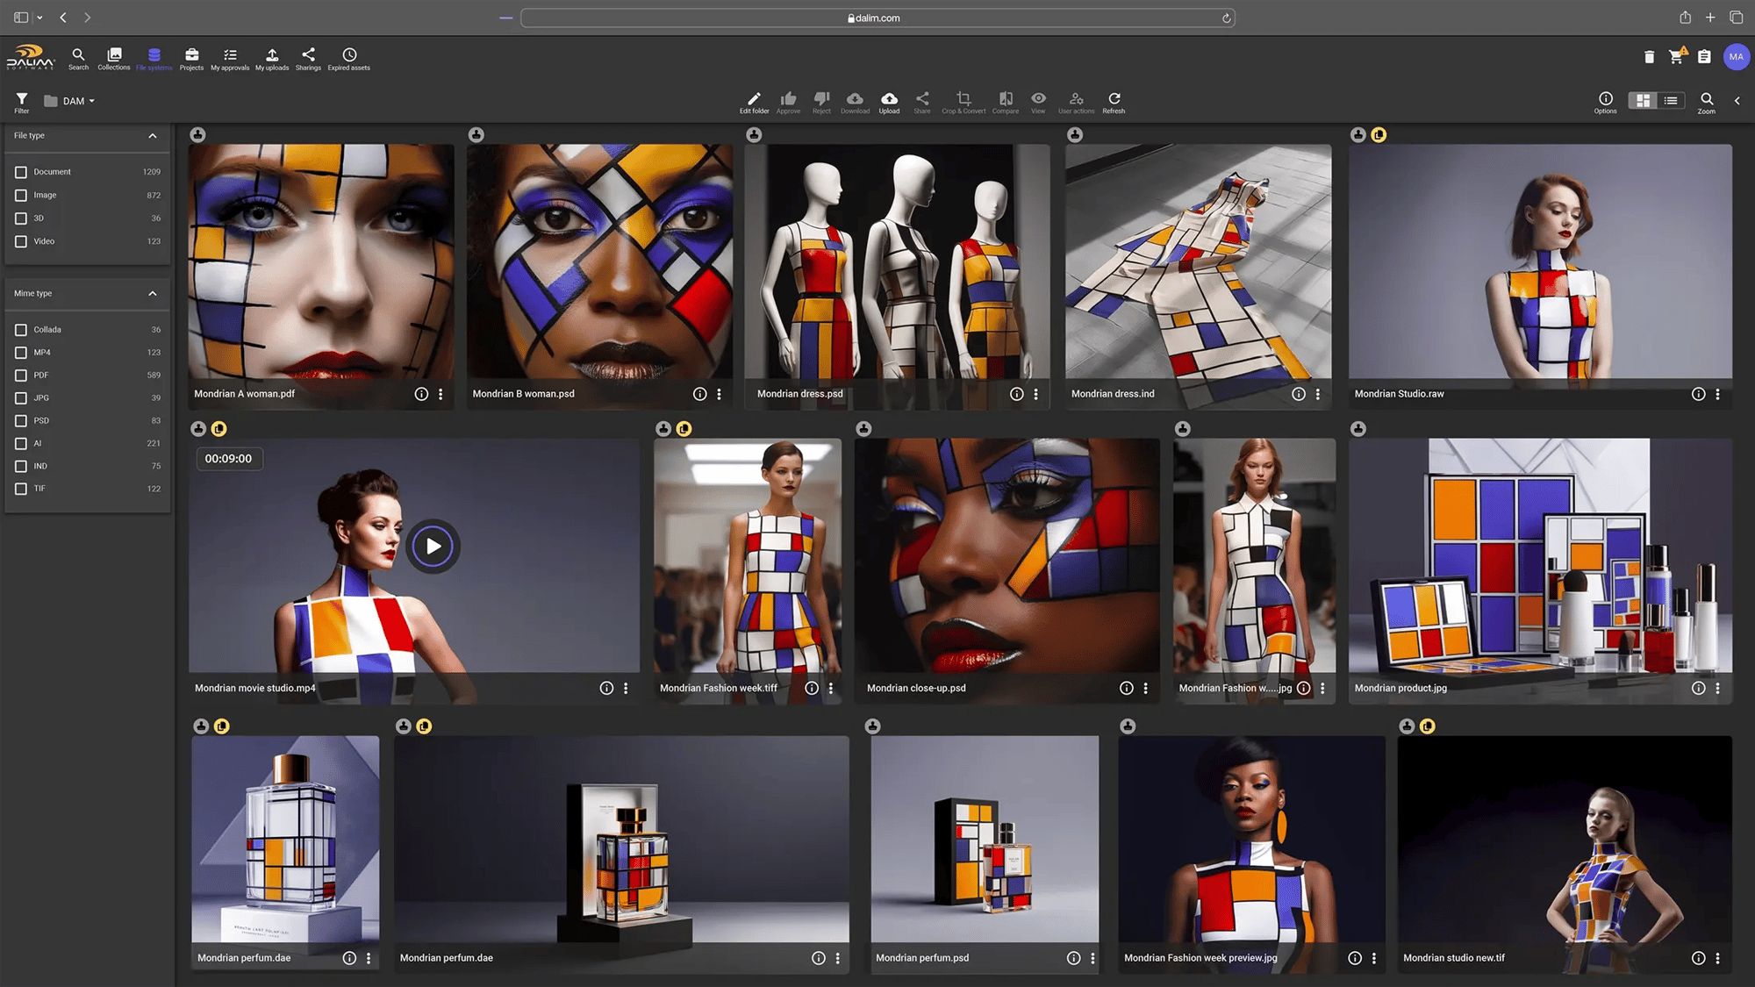Image resolution: width=1755 pixels, height=987 pixels.
Task: Enable the Image file type checkbox
Action: click(x=21, y=196)
